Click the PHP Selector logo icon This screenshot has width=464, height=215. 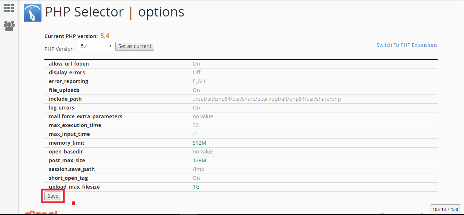click(33, 13)
